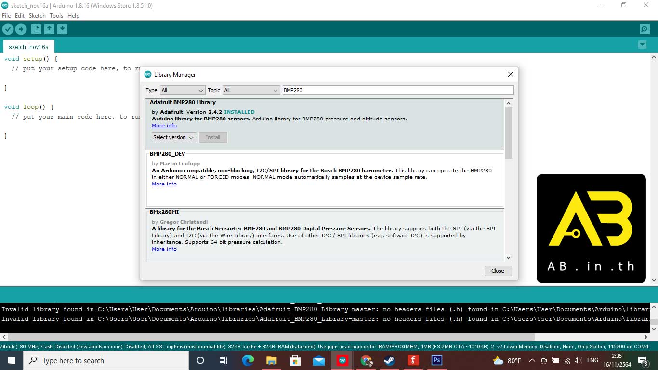The height and width of the screenshot is (370, 658).
Task: Open Microsoft Store from the taskbar
Action: [295, 360]
